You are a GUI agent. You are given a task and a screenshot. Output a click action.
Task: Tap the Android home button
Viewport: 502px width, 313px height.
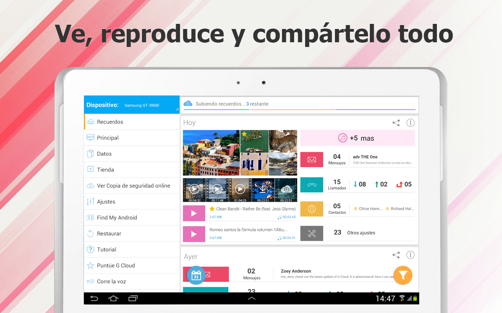tap(113, 299)
